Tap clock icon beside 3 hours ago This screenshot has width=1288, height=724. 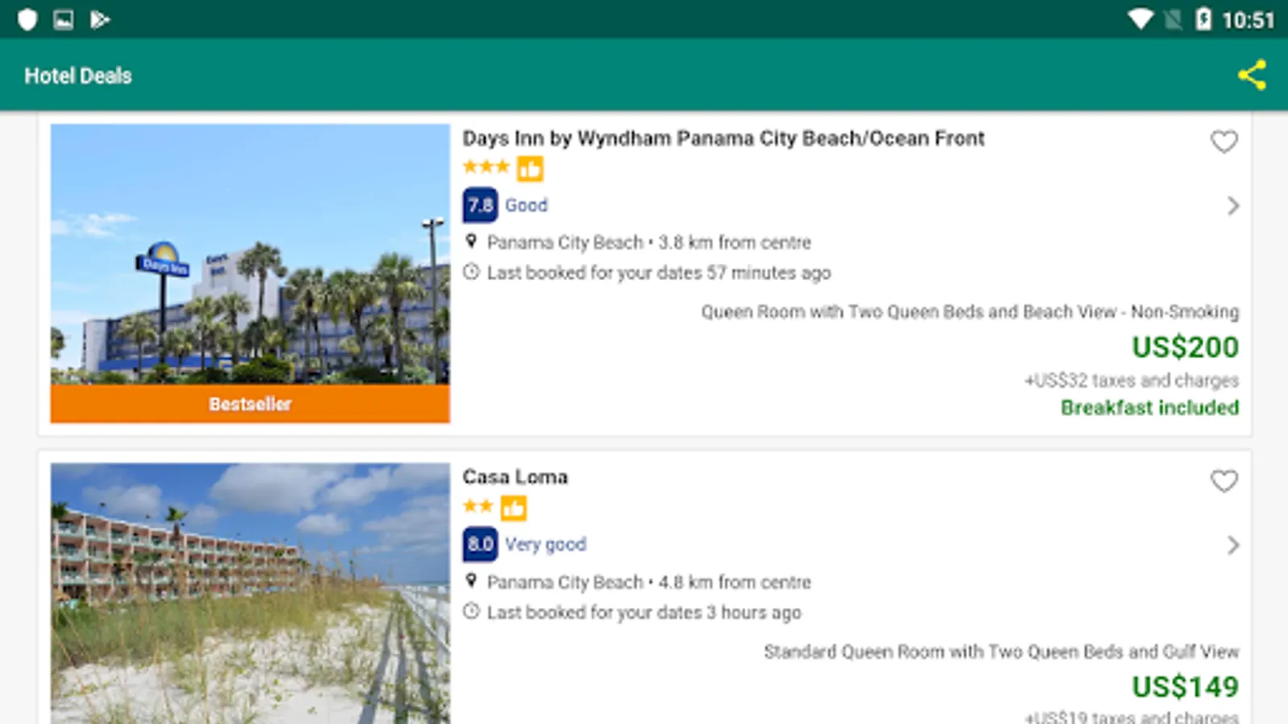point(472,611)
